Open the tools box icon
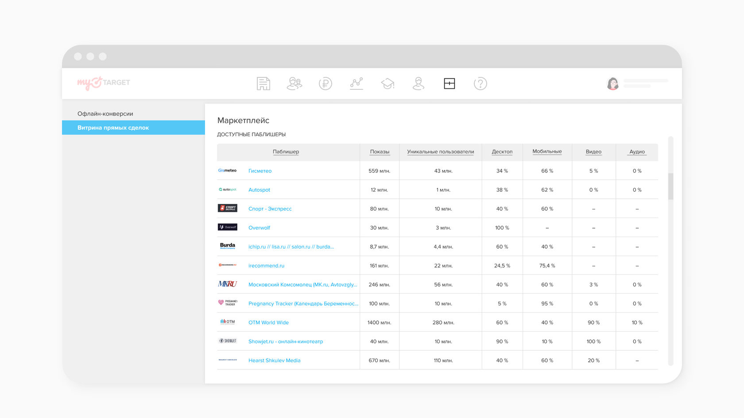744x418 pixels. [449, 84]
